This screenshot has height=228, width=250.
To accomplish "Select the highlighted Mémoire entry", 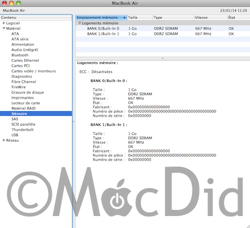I will (36, 114).
